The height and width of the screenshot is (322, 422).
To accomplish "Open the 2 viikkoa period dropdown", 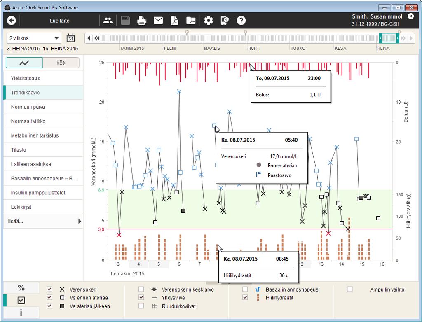I will coord(34,38).
